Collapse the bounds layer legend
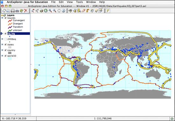 tap(2, 18)
